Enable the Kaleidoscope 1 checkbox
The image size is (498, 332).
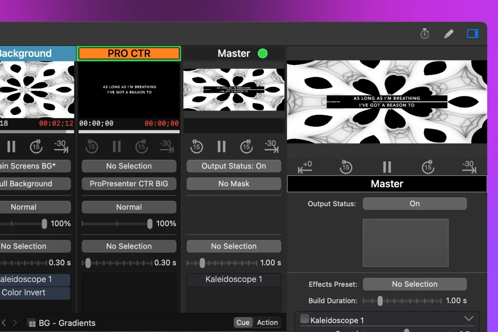point(305,319)
